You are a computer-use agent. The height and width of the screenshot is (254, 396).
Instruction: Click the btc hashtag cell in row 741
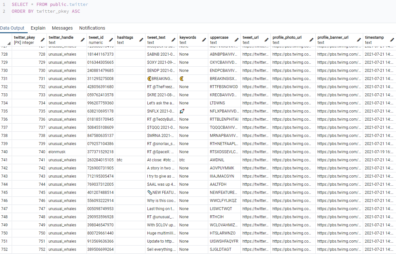tap(130, 160)
